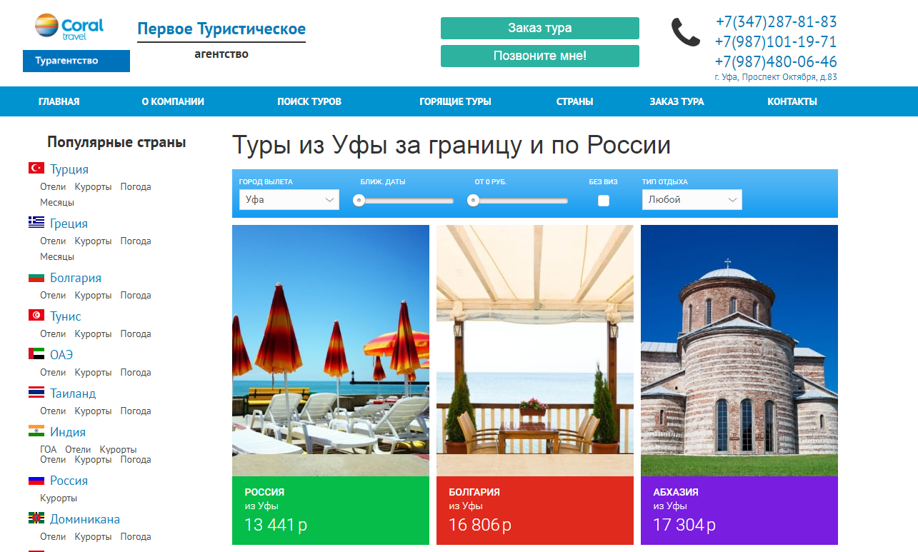Click the Dominican Republic flag icon
This screenshot has width=918, height=552.
point(36,518)
